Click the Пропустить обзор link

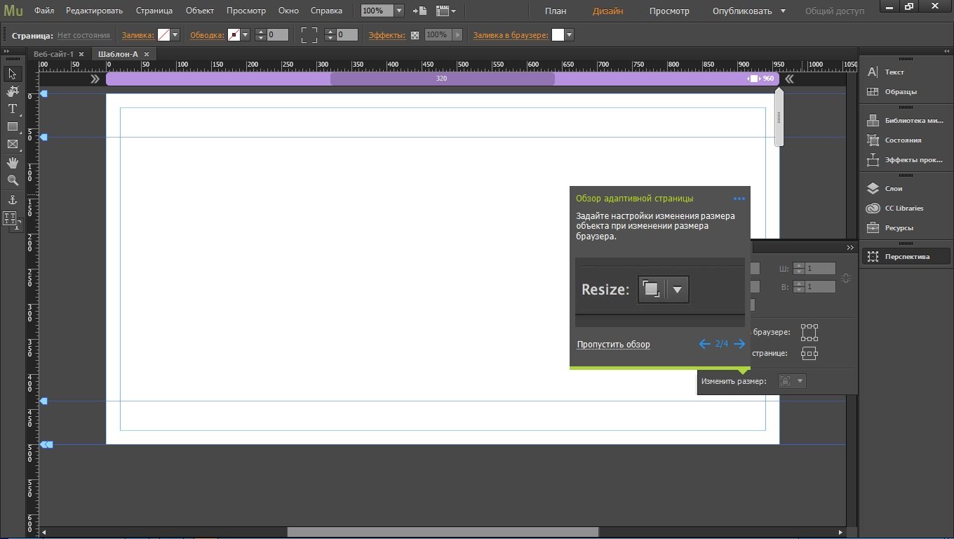coord(613,345)
